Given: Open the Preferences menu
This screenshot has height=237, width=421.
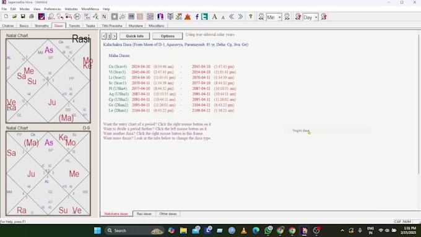Looking at the screenshot, I should [x=53, y=9].
